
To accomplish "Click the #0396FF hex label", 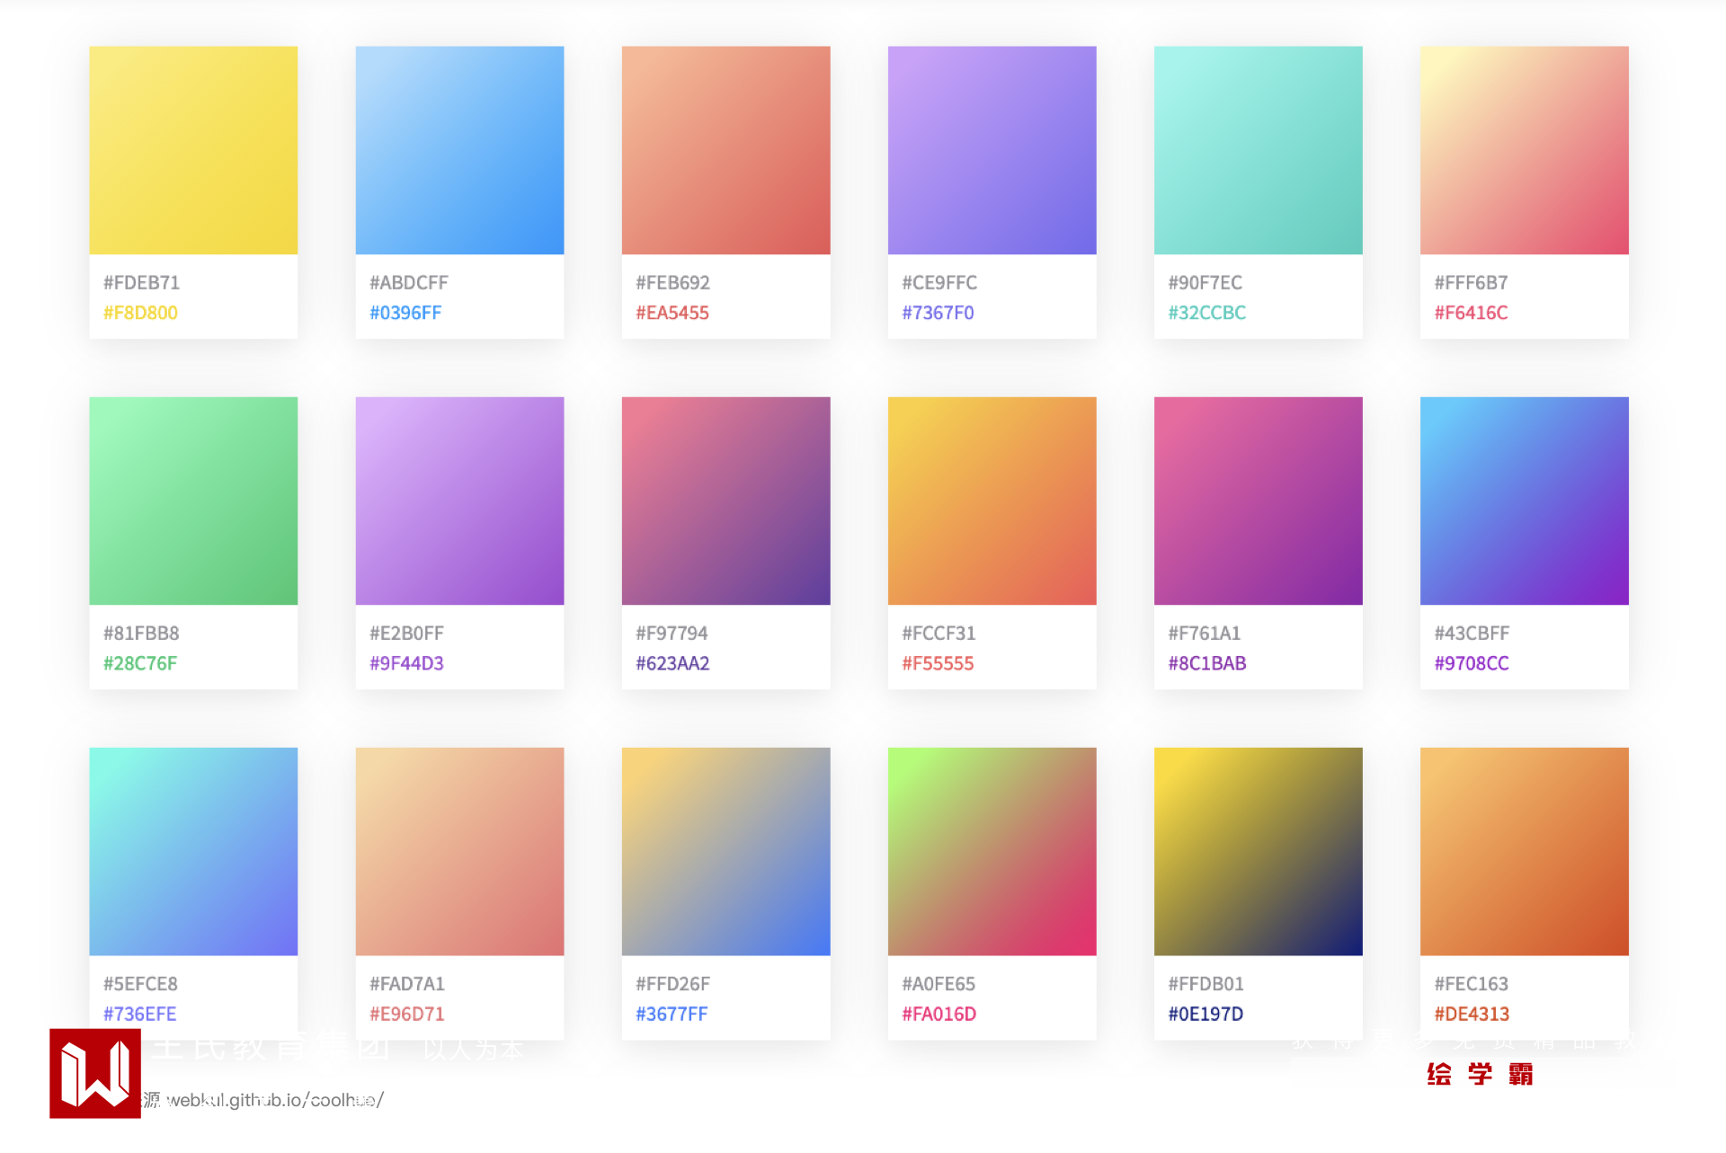I will [x=405, y=313].
